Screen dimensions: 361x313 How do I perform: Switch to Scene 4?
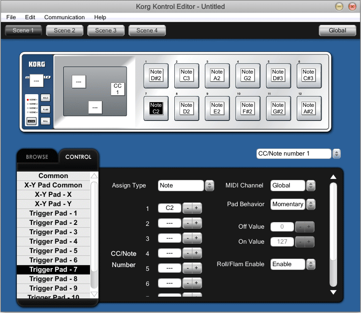coord(147,30)
